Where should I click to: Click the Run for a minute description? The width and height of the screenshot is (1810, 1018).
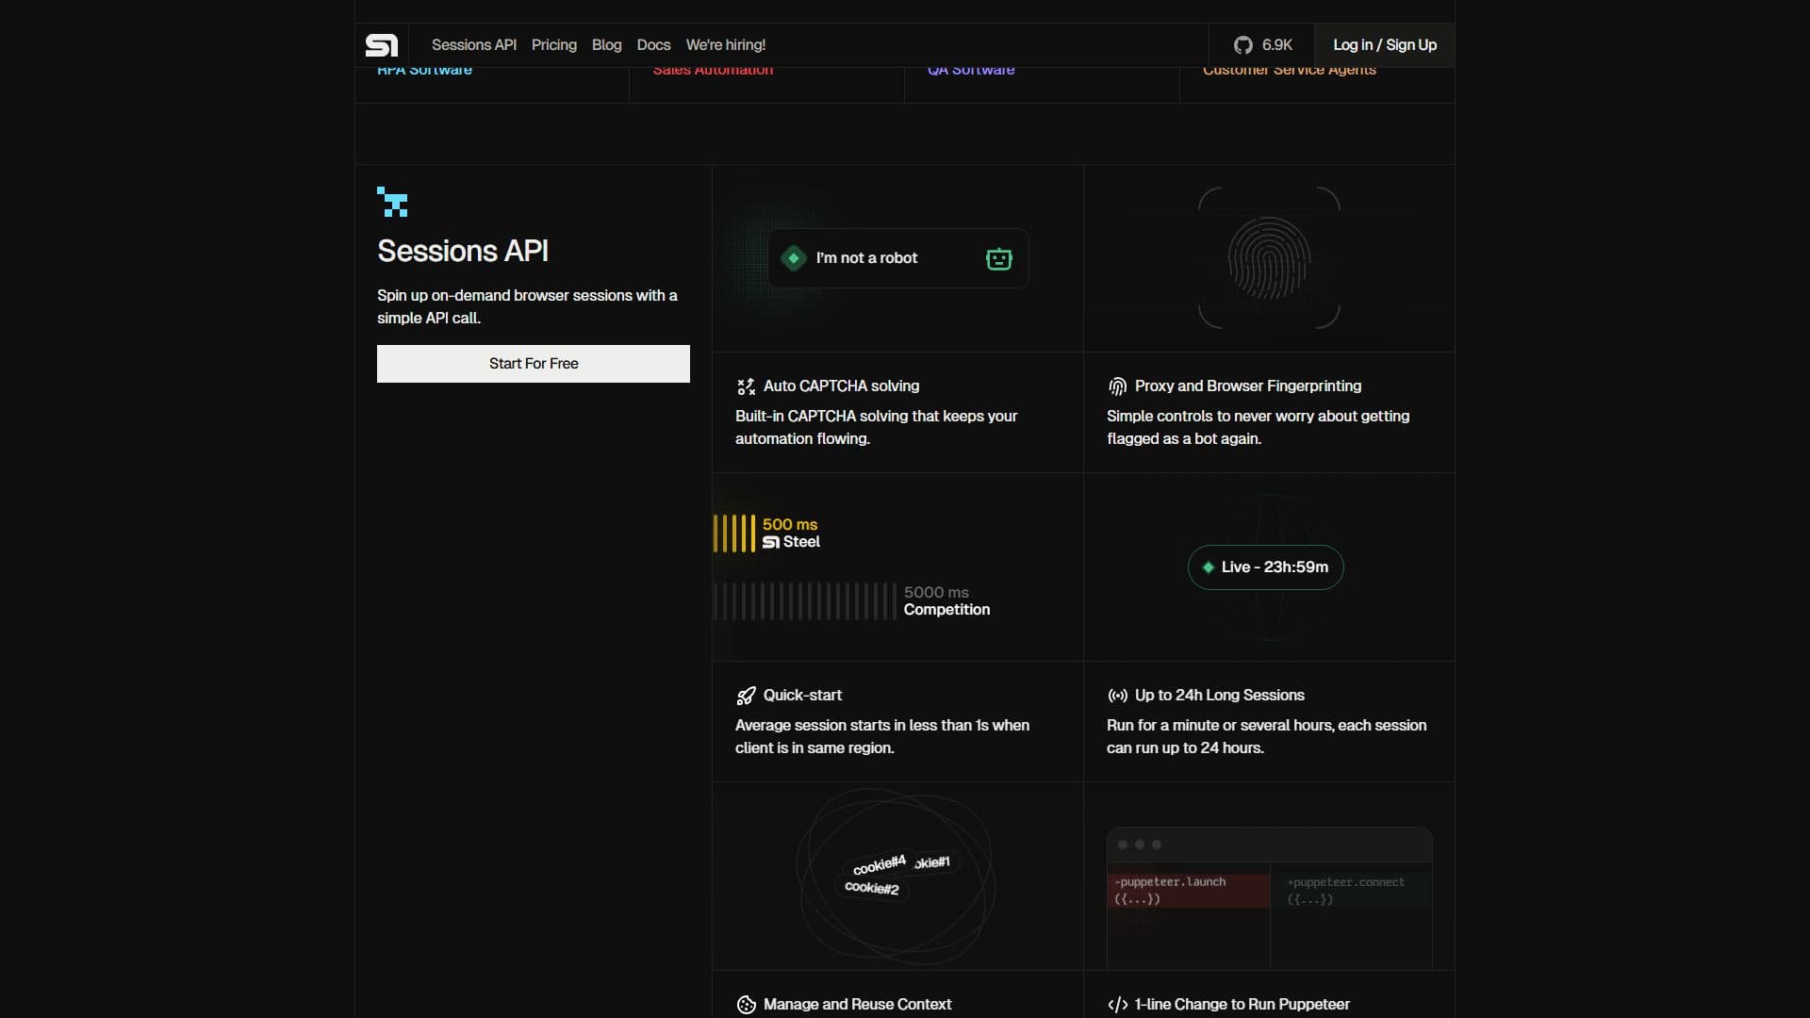tap(1267, 737)
